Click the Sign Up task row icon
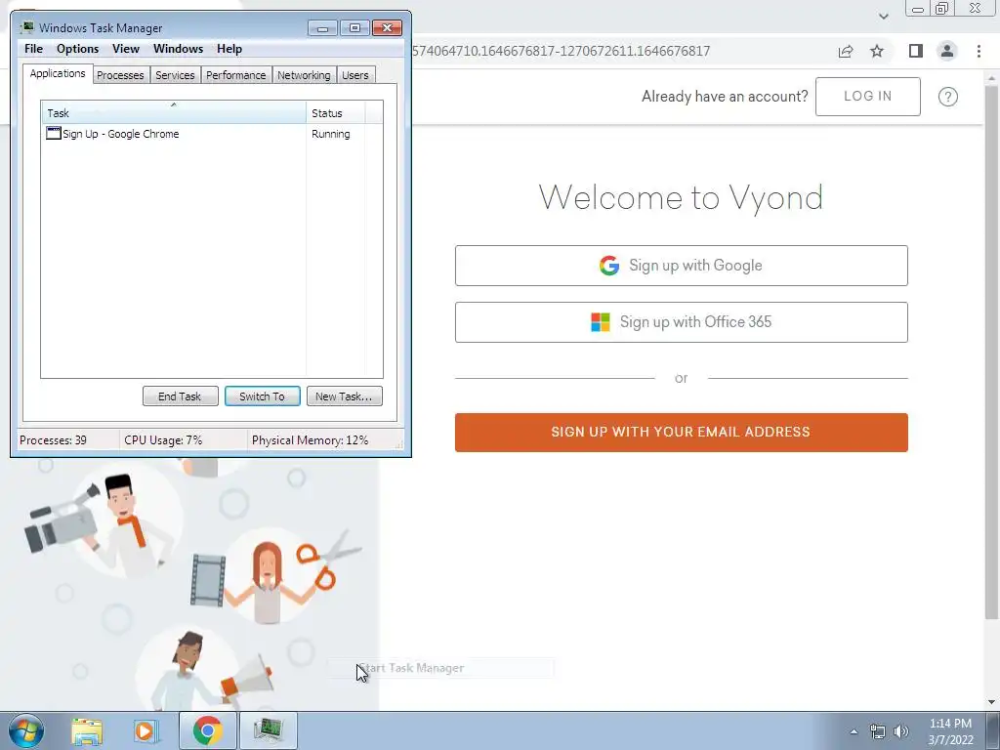Image resolution: width=1000 pixels, height=750 pixels. (54, 133)
